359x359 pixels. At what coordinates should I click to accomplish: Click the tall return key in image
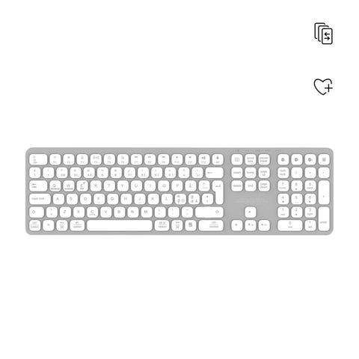click(x=218, y=192)
